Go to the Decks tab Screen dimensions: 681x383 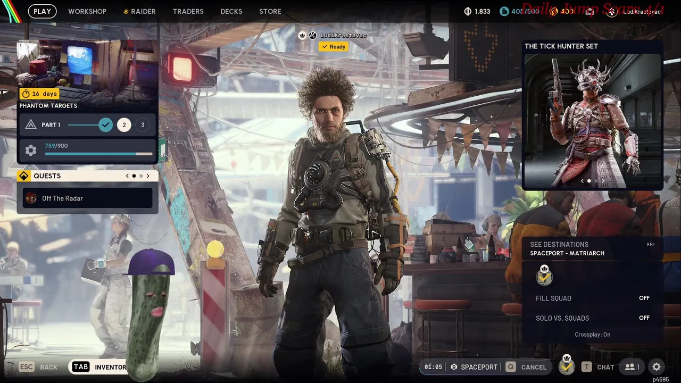[x=231, y=11]
